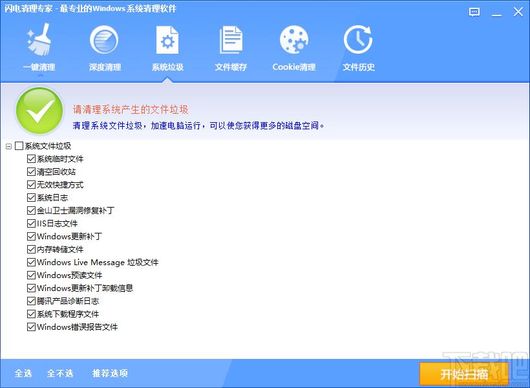The height and width of the screenshot is (388, 530).
Task: Switch to 一键清理 tab label
Action: click(39, 67)
